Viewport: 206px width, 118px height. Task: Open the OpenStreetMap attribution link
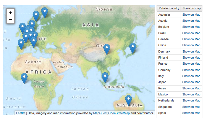[x=119, y=113]
